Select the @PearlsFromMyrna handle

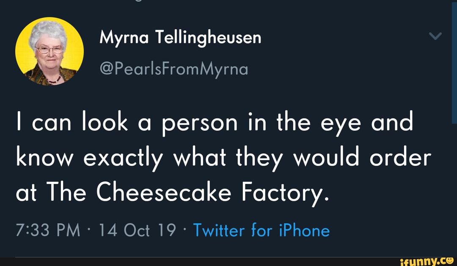174,69
